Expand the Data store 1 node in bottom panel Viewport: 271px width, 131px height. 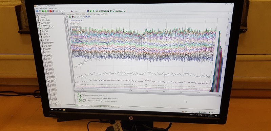coord(77,94)
